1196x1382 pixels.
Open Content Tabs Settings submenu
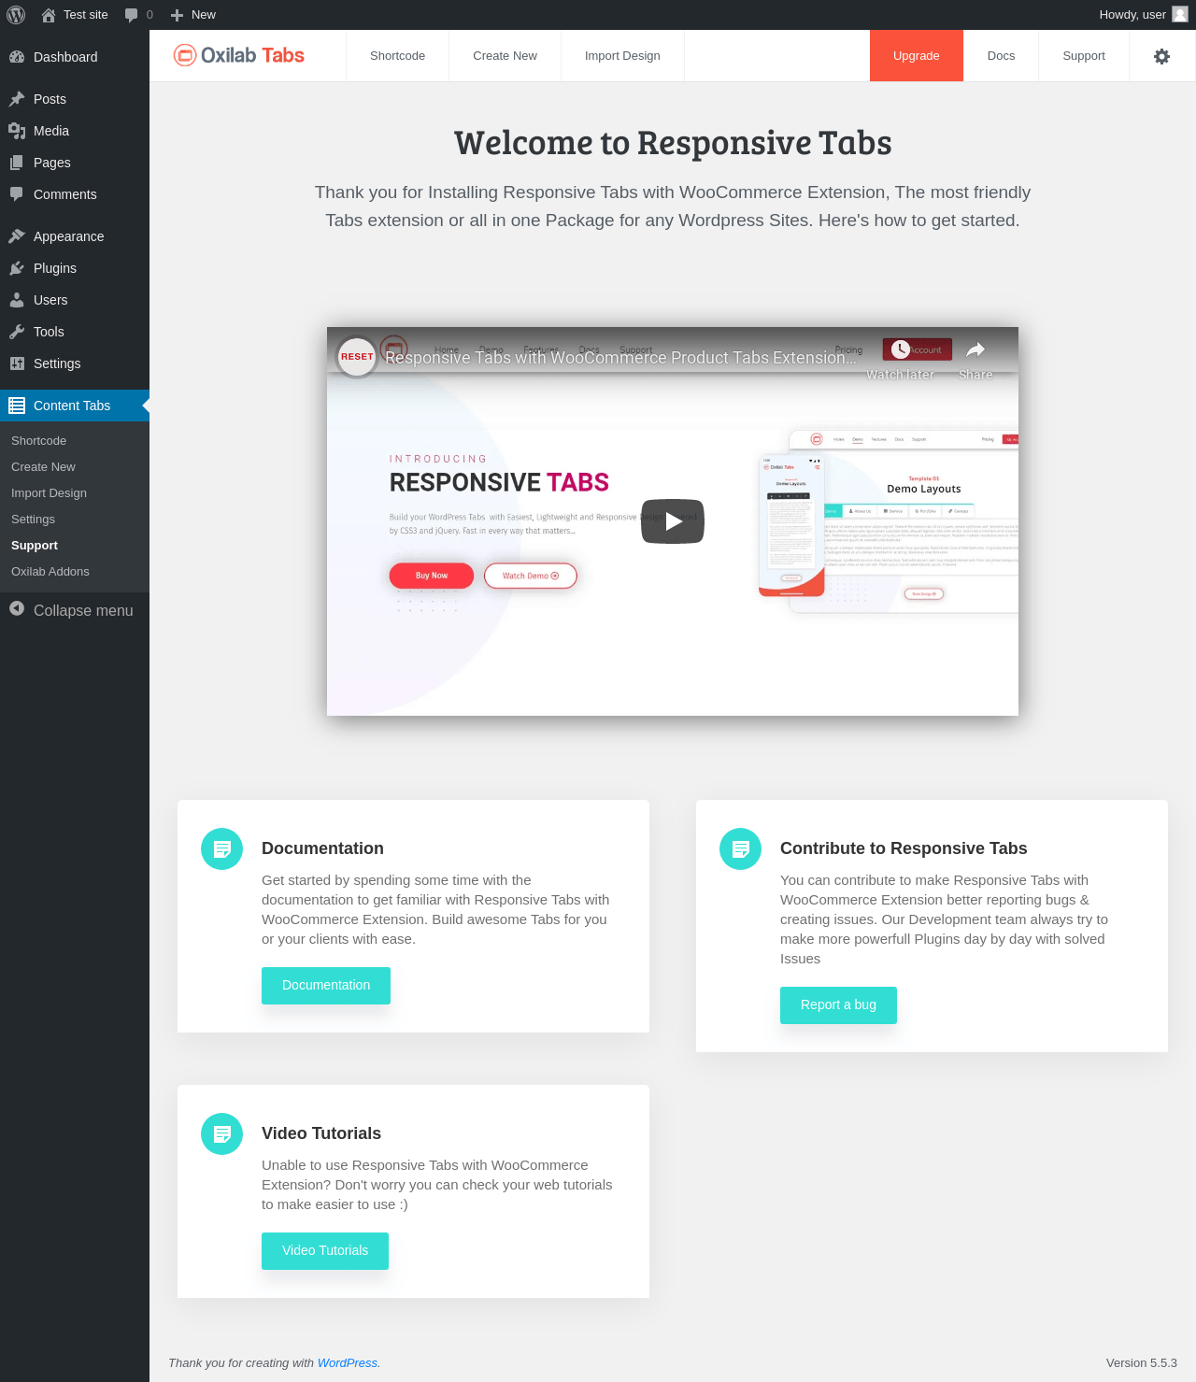75,520
